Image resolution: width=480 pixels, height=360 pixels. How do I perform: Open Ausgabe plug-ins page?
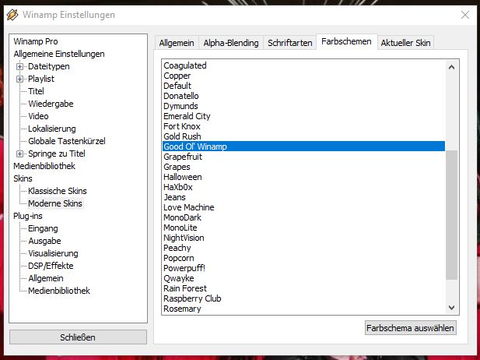[44, 241]
